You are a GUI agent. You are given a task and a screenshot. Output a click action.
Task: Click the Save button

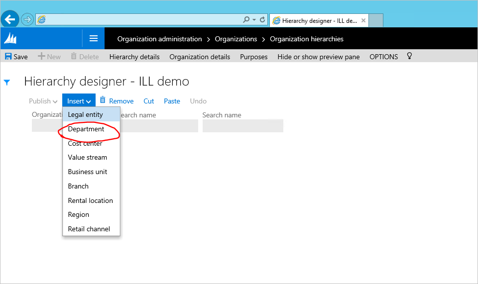[16, 57]
